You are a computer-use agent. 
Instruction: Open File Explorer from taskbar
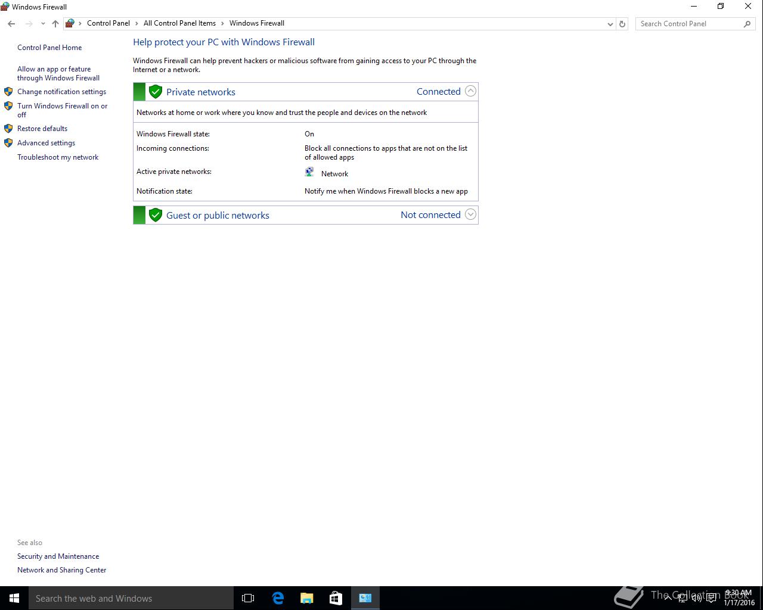point(307,598)
